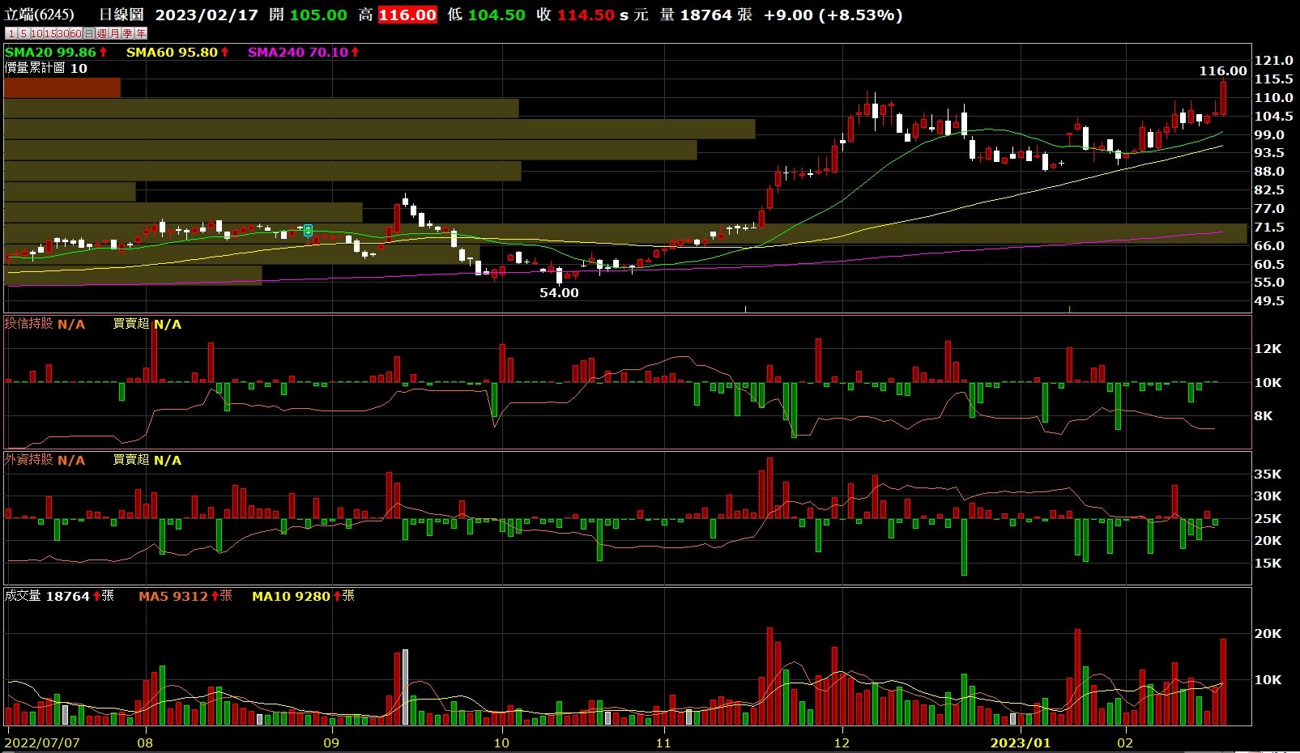Screen dimensions: 1300x753
Task: Click the 09 month marker on timeline
Action: [x=331, y=742]
